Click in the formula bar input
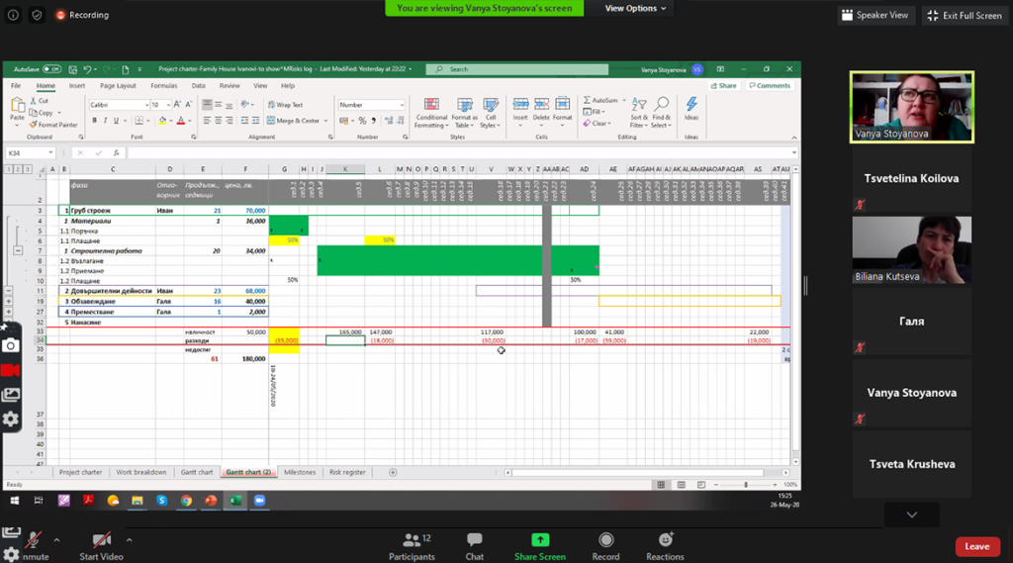 [x=461, y=153]
